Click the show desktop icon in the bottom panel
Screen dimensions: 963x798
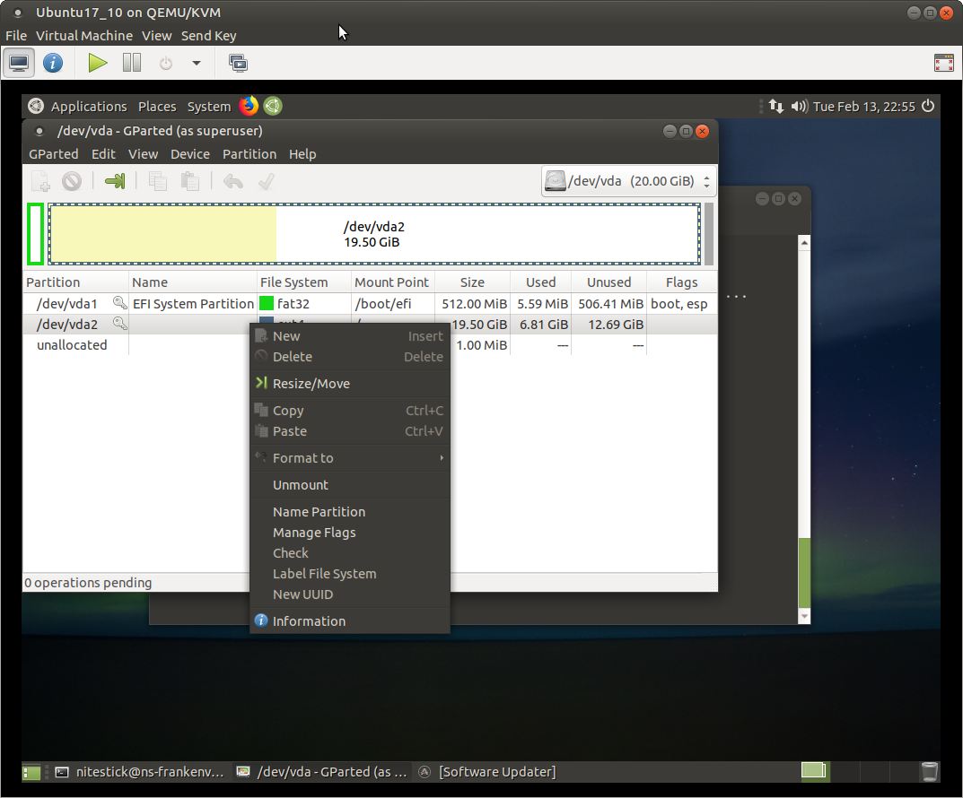pyautogui.click(x=31, y=772)
